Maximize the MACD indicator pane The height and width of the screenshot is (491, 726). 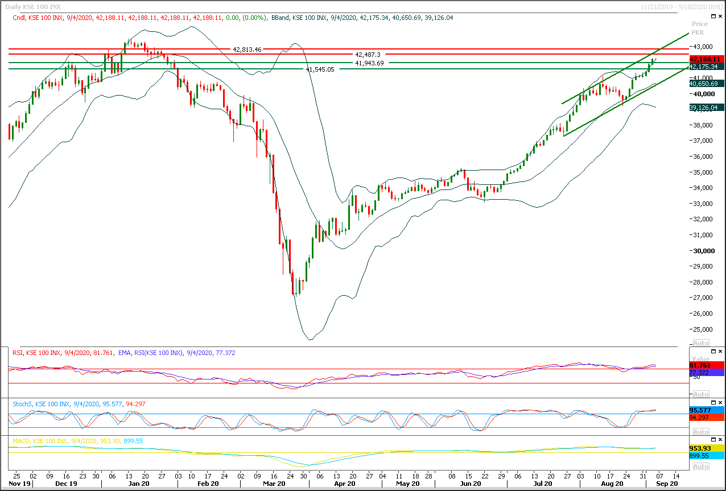713,441
